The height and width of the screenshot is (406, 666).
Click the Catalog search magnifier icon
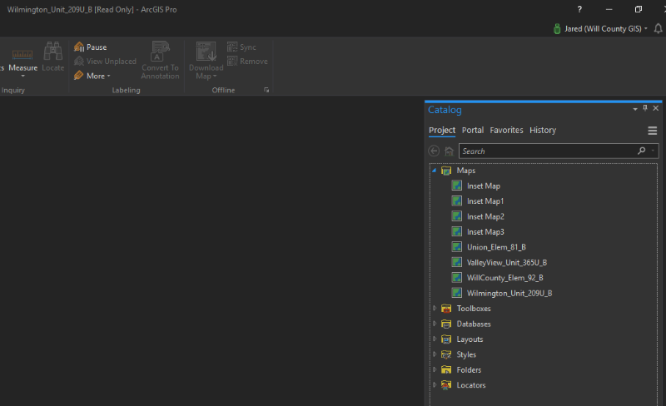pyautogui.click(x=641, y=151)
